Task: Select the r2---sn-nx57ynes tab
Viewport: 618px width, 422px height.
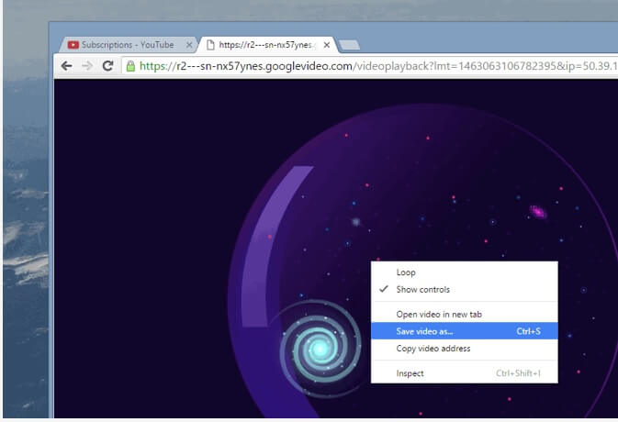Action: coord(266,45)
